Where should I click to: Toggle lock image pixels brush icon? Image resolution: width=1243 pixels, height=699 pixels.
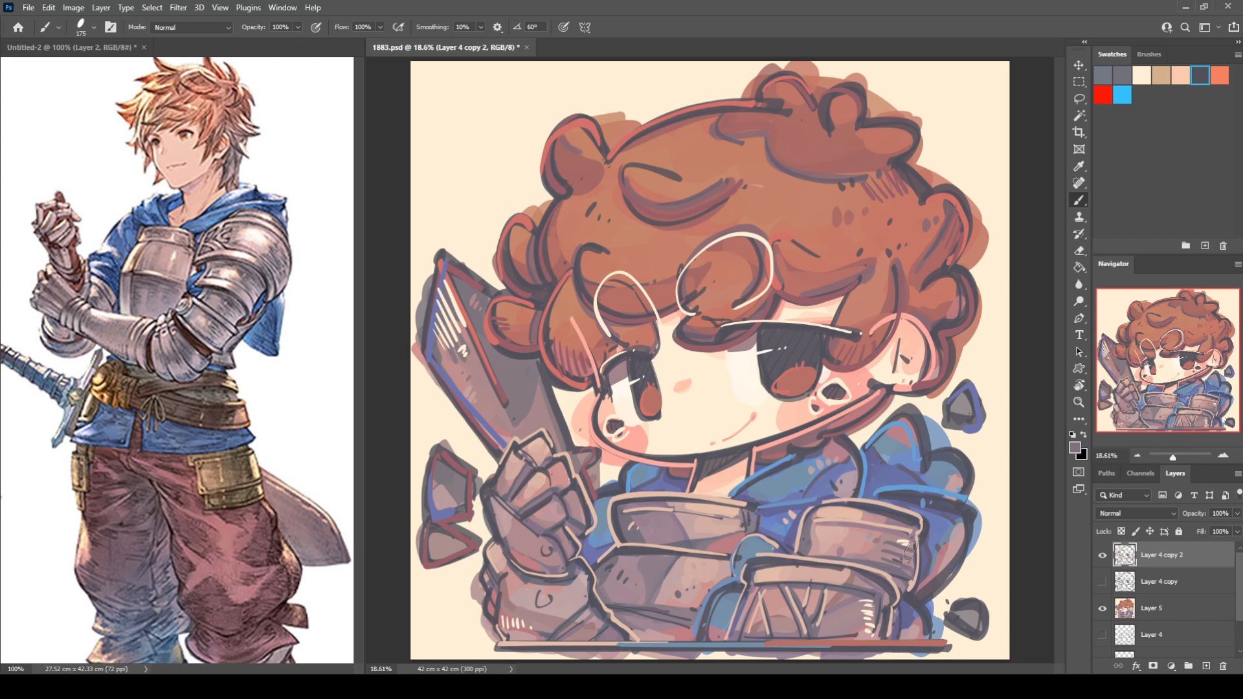point(1136,531)
